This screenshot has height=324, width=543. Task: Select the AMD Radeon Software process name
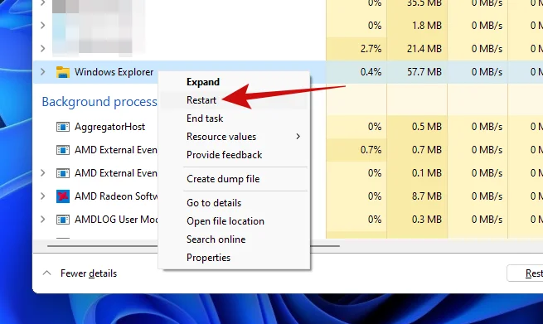click(x=116, y=196)
